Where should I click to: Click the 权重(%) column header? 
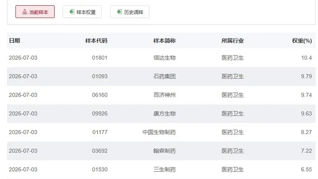[302, 41]
